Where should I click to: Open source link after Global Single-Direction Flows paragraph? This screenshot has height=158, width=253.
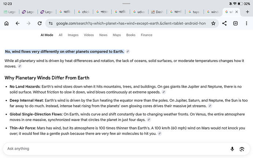[x=149, y=120]
